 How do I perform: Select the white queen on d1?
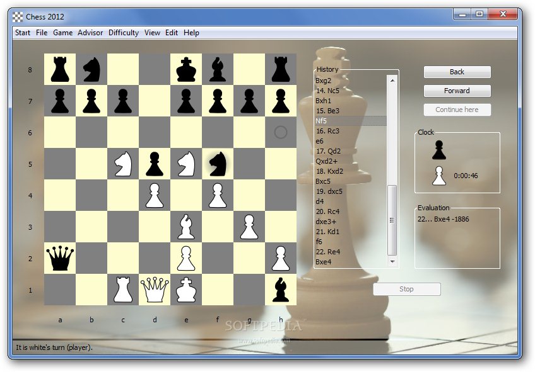click(x=155, y=290)
